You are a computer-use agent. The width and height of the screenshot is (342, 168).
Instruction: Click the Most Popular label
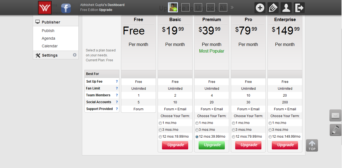click(212, 51)
